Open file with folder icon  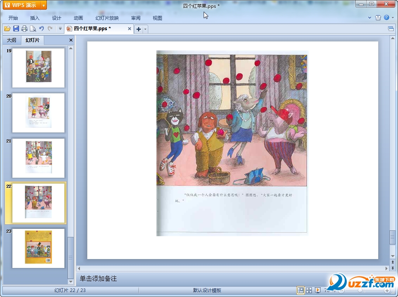[7, 29]
